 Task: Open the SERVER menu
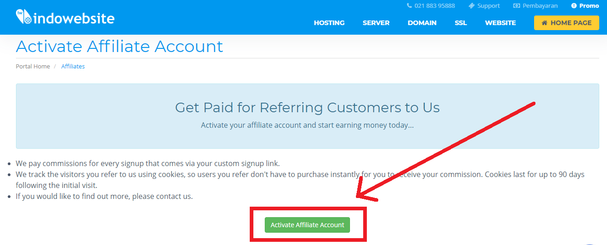click(x=376, y=23)
